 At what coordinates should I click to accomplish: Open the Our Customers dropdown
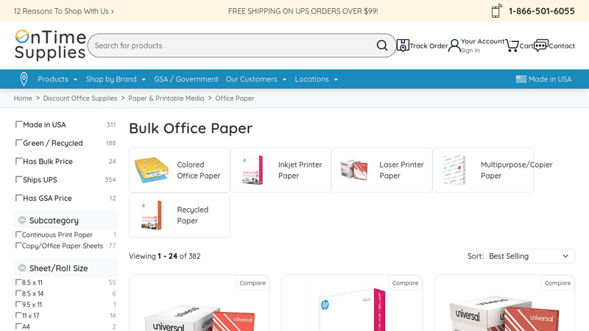tap(256, 79)
